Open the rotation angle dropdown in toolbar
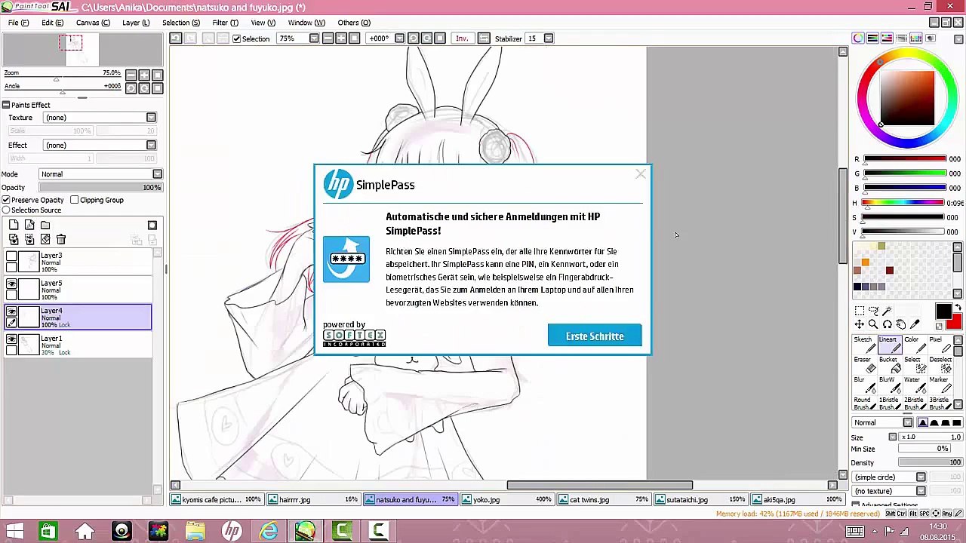The image size is (966, 543). pos(399,38)
